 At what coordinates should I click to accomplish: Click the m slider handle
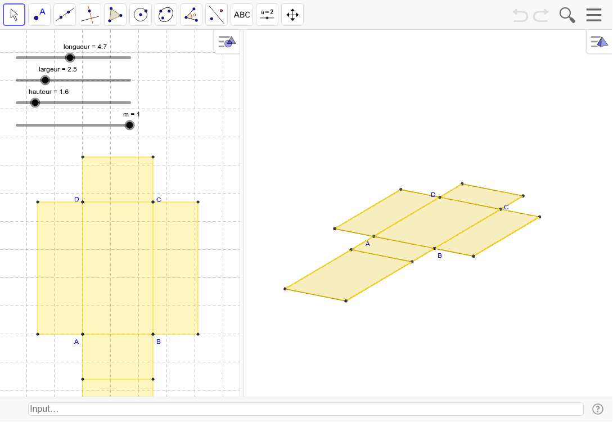[x=129, y=125]
